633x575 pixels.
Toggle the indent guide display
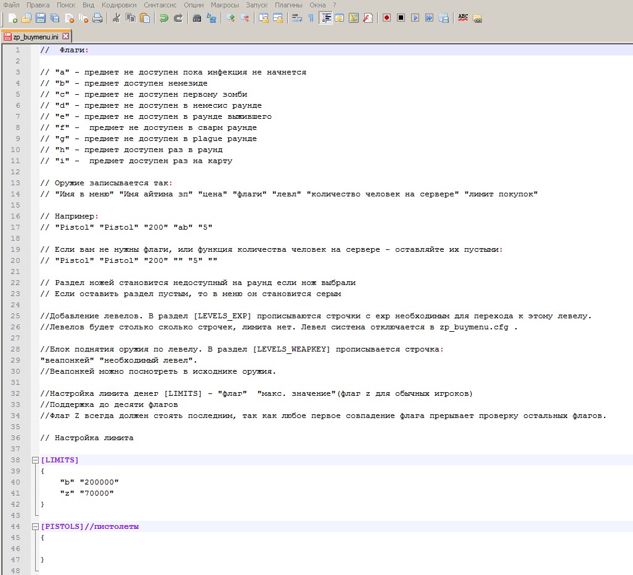(325, 18)
